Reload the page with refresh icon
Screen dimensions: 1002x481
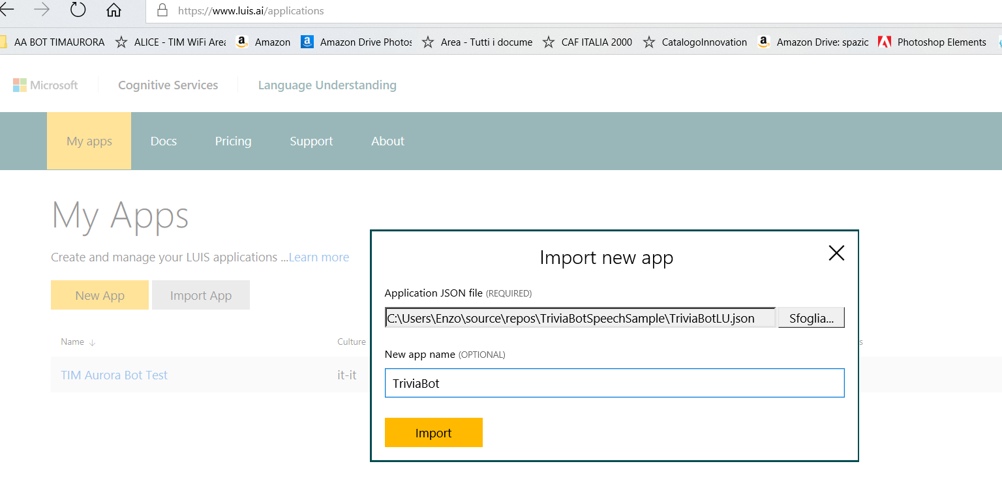coord(78,10)
